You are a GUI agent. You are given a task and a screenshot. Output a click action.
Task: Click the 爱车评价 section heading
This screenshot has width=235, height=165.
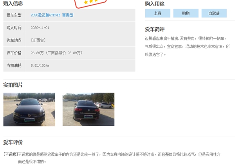[x=13, y=142]
